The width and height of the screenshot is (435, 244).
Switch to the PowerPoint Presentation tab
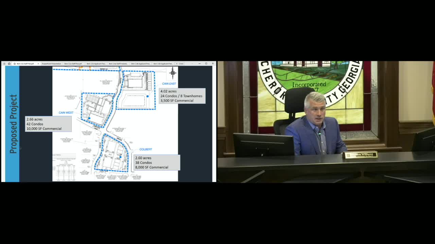tap(51, 63)
